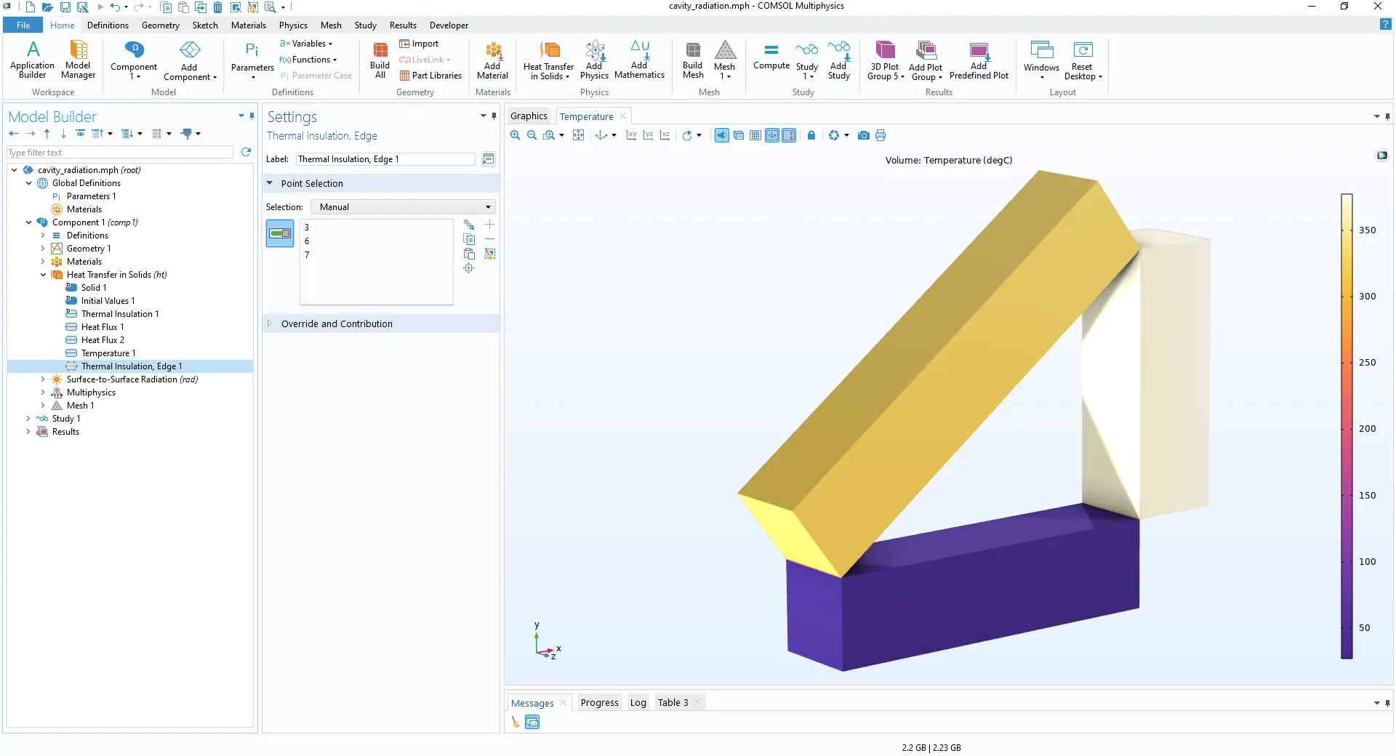The width and height of the screenshot is (1396, 756).
Task: Click Zoom Extents in graphics toolbar
Action: 578,135
